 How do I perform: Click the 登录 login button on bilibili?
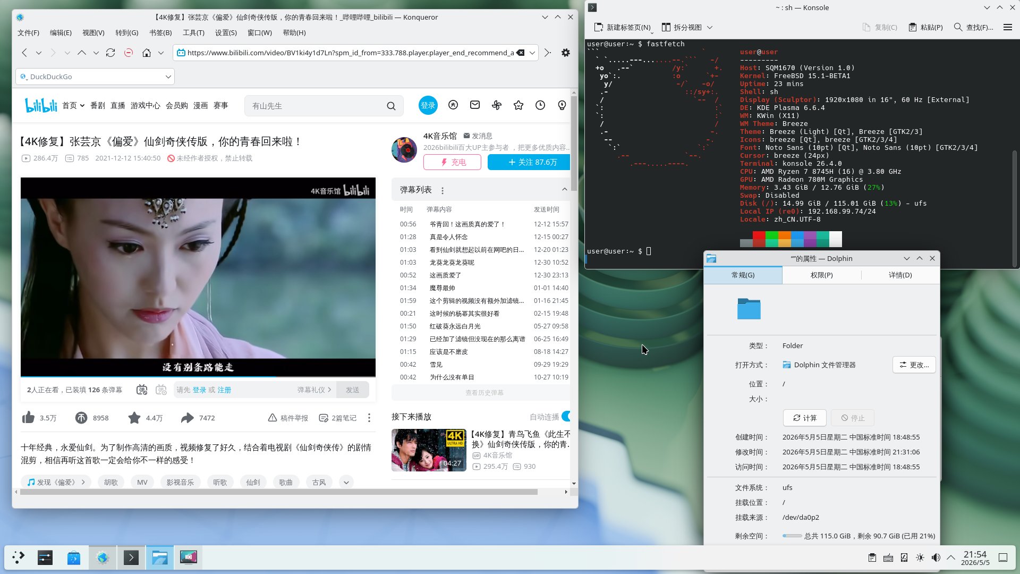(428, 105)
